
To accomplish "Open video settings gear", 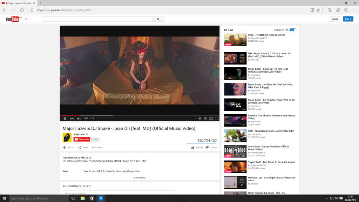I will point(205,119).
